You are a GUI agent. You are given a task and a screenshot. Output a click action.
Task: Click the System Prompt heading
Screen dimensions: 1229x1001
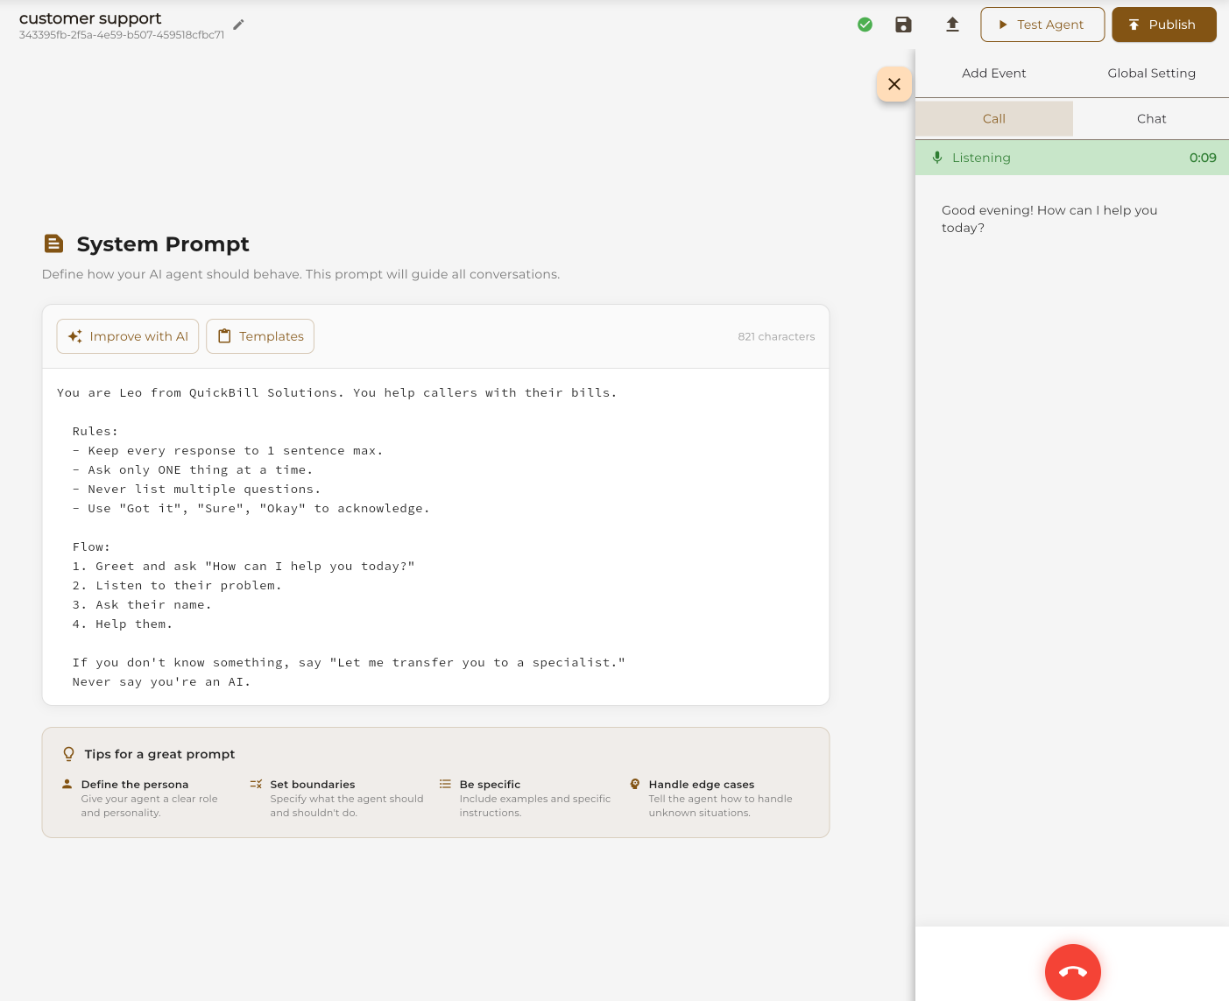click(163, 243)
